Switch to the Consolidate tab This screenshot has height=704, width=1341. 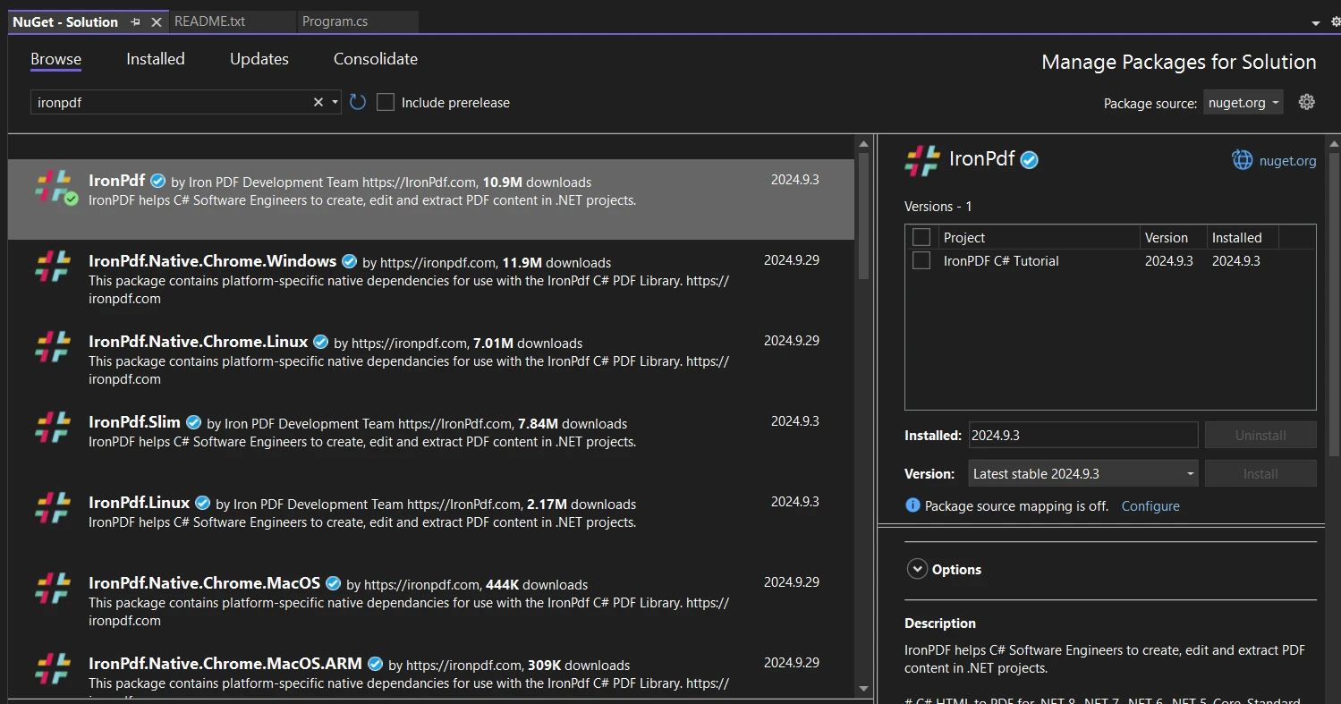pos(376,59)
